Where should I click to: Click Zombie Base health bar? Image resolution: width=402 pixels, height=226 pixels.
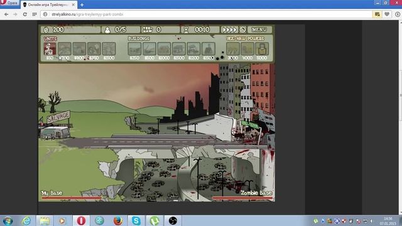click(242, 198)
